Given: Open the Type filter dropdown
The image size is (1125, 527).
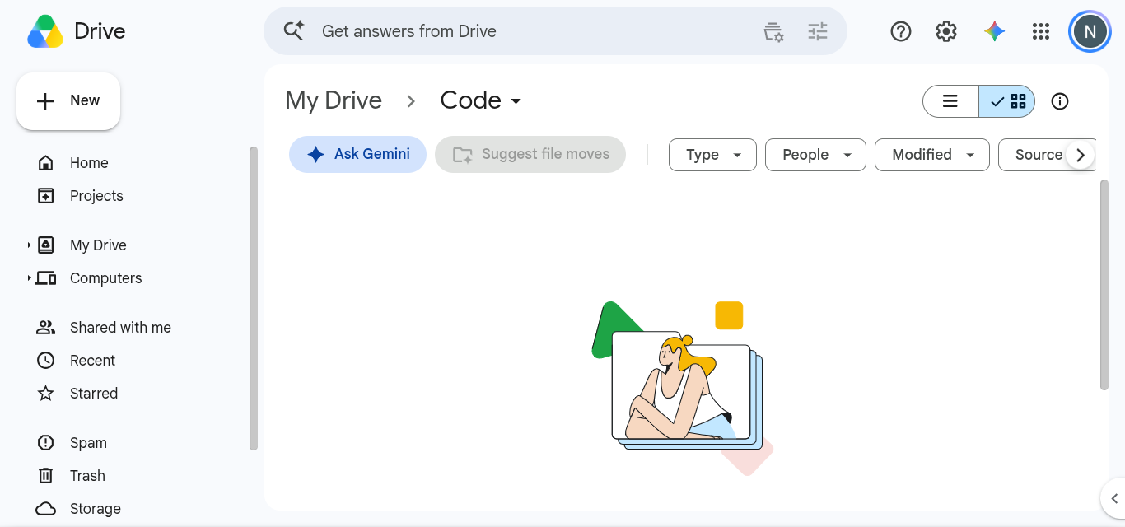Looking at the screenshot, I should 712,155.
